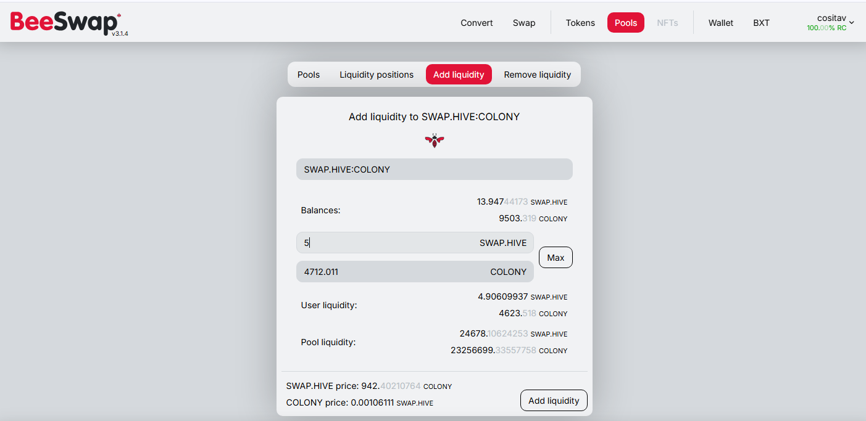This screenshot has width=866, height=421.
Task: Open the Swap page
Action: click(x=524, y=23)
